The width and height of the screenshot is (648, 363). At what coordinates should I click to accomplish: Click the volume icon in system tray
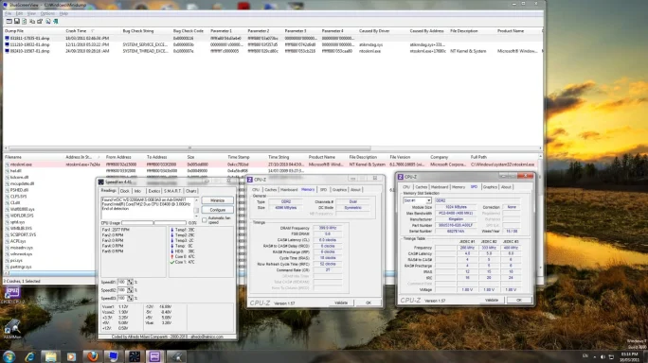coord(603,356)
